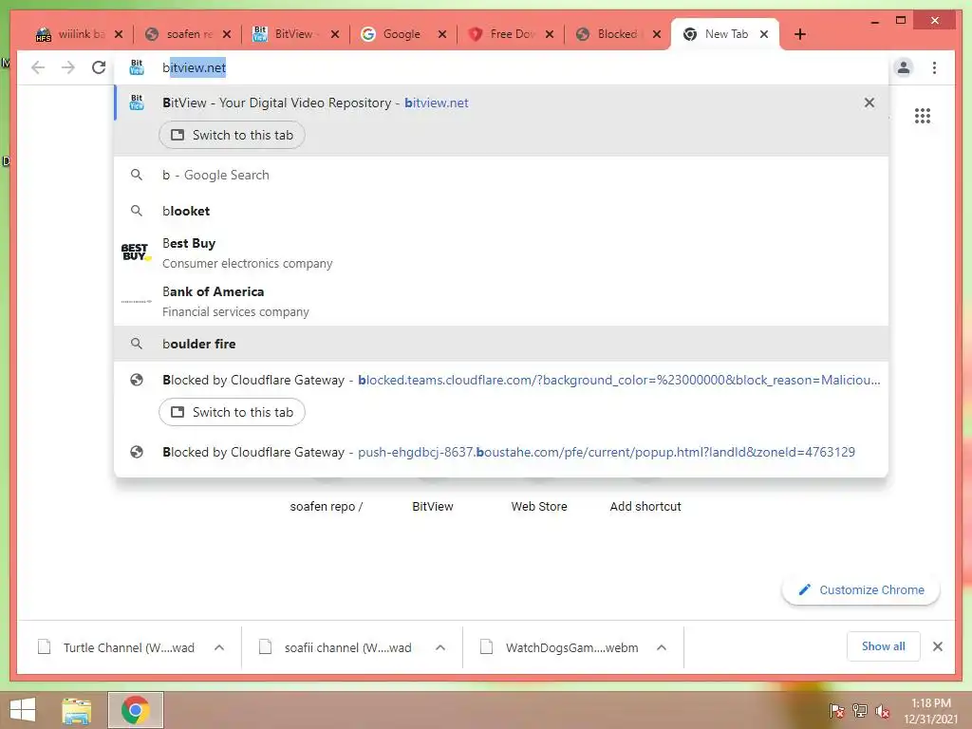Close the New Tab tab
The image size is (972, 729).
click(764, 34)
